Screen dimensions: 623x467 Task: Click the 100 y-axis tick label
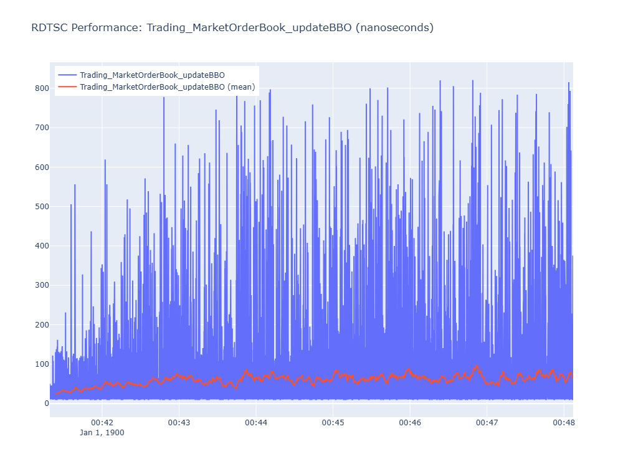42,364
